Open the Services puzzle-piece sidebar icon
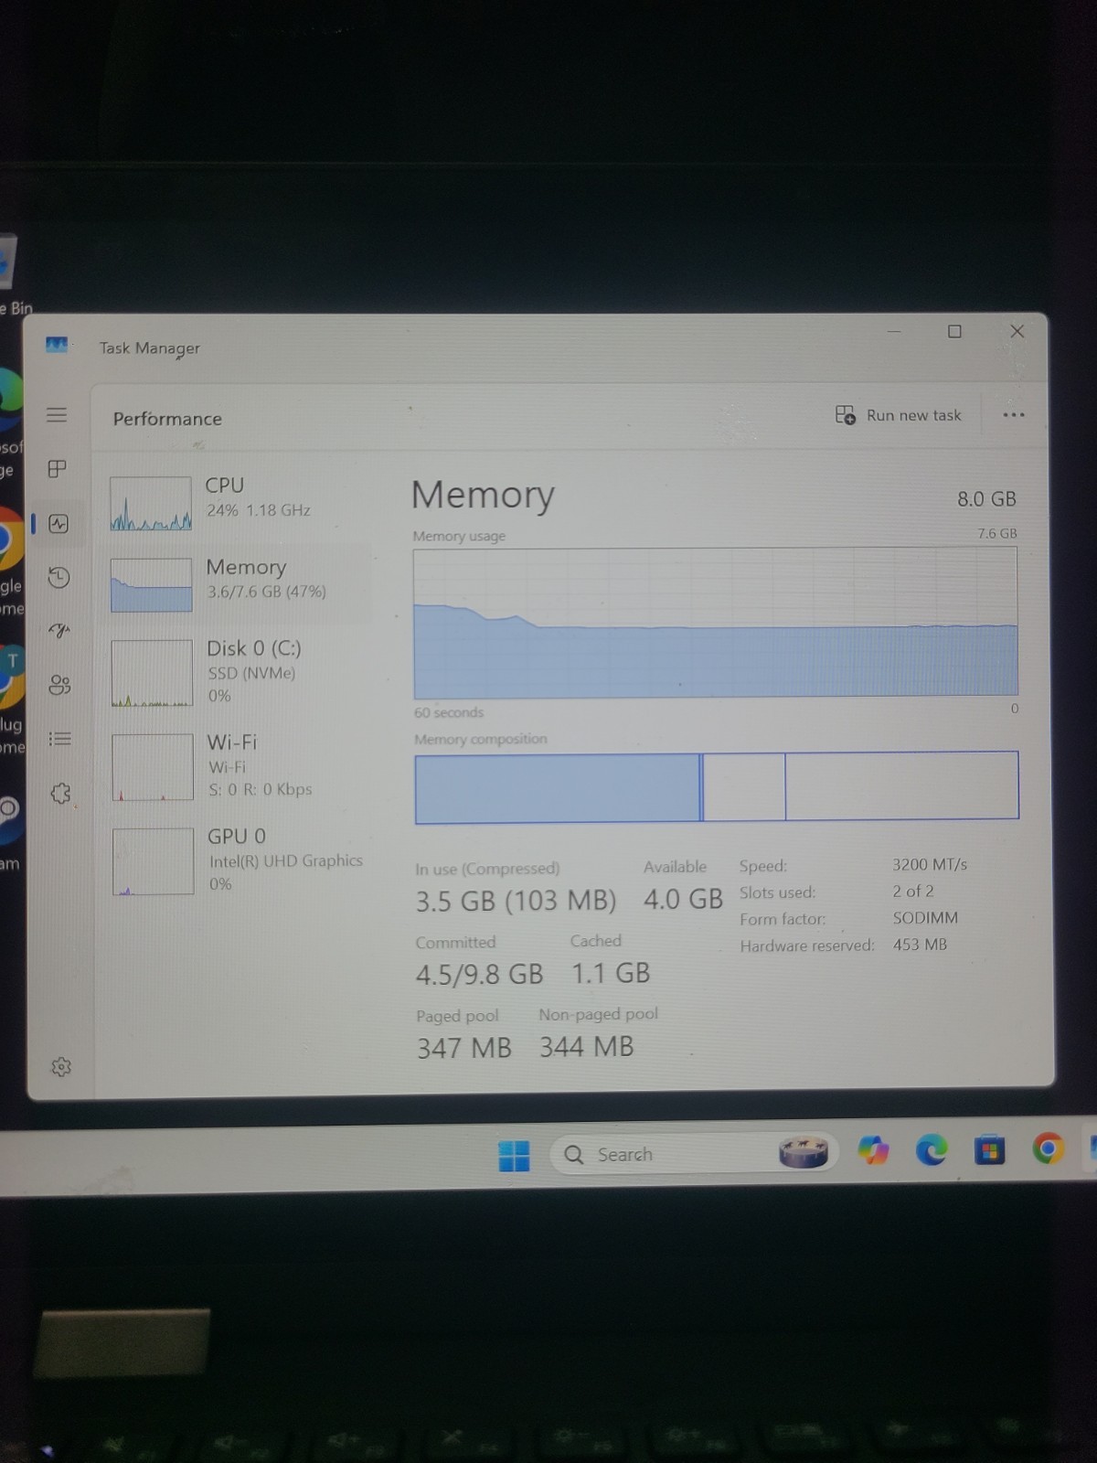Viewport: 1097px width, 1463px height. pos(60,793)
